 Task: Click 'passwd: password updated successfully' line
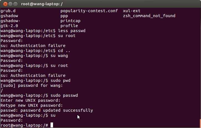click(x=47, y=110)
